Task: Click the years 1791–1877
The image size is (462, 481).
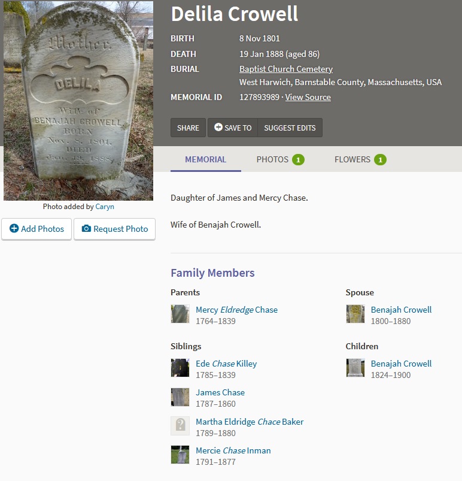Action: point(215,462)
